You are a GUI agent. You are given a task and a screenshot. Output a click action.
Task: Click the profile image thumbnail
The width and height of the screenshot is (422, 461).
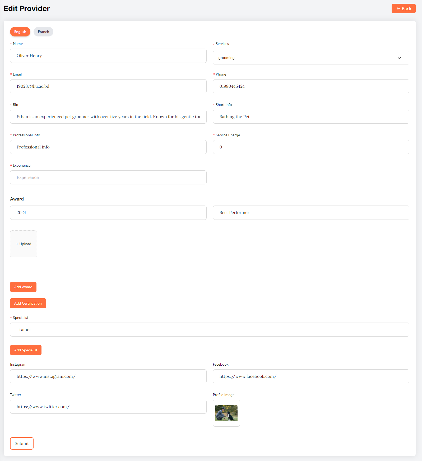pyautogui.click(x=226, y=413)
